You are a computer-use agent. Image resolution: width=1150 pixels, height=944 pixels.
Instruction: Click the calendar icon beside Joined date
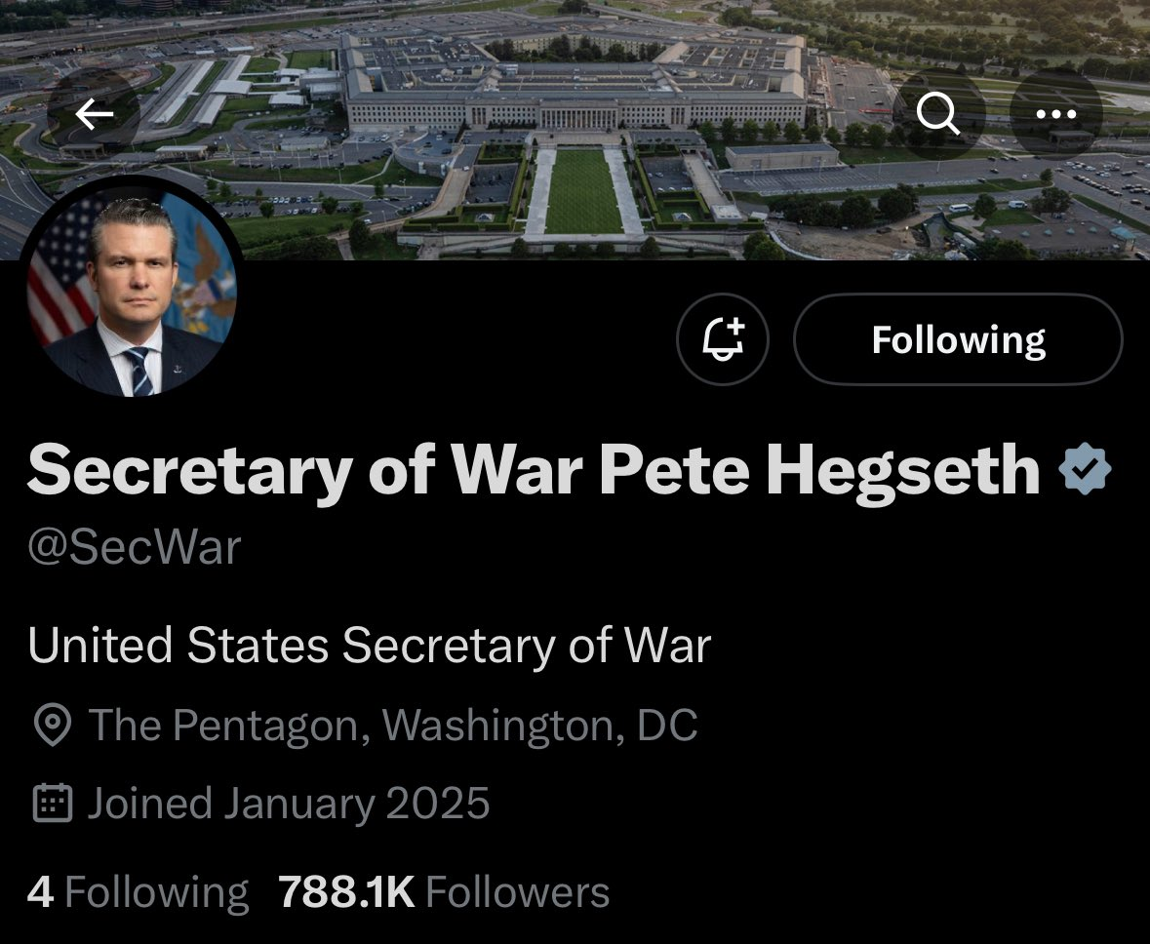tap(52, 804)
